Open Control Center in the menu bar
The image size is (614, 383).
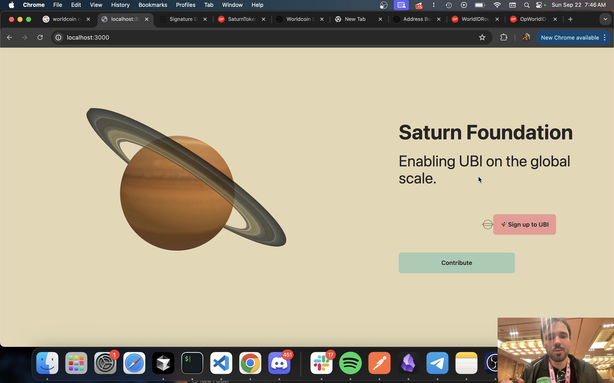[539, 5]
